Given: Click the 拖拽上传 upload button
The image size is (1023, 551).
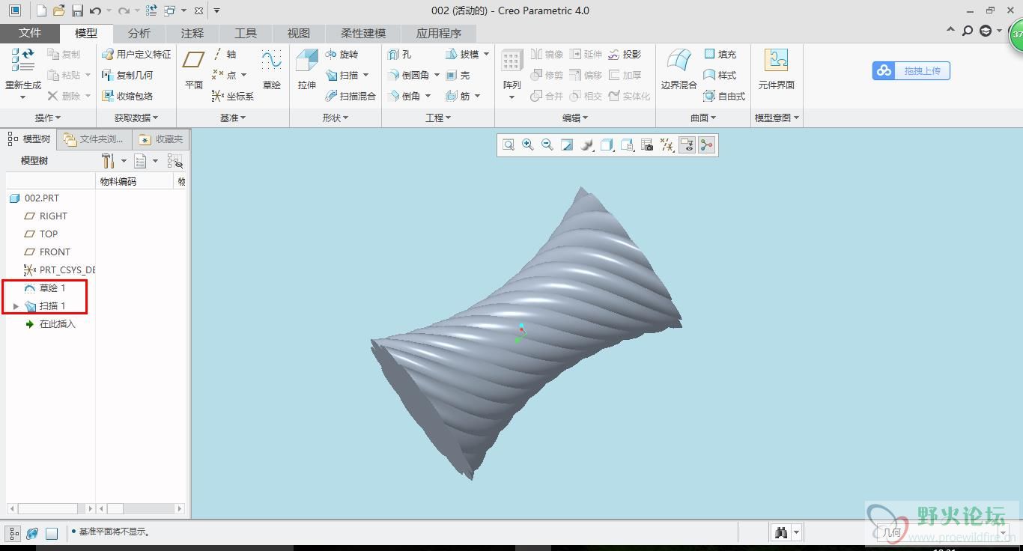Looking at the screenshot, I should [911, 70].
